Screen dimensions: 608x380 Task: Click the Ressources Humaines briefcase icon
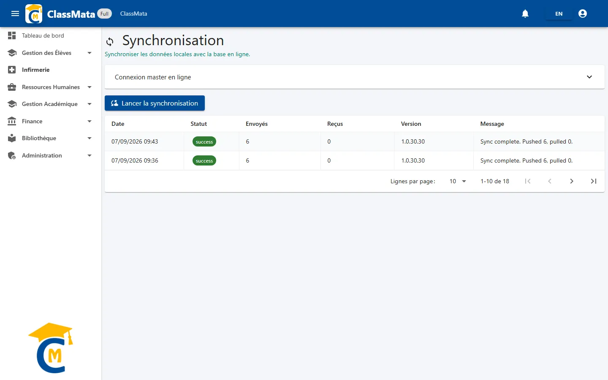point(12,87)
